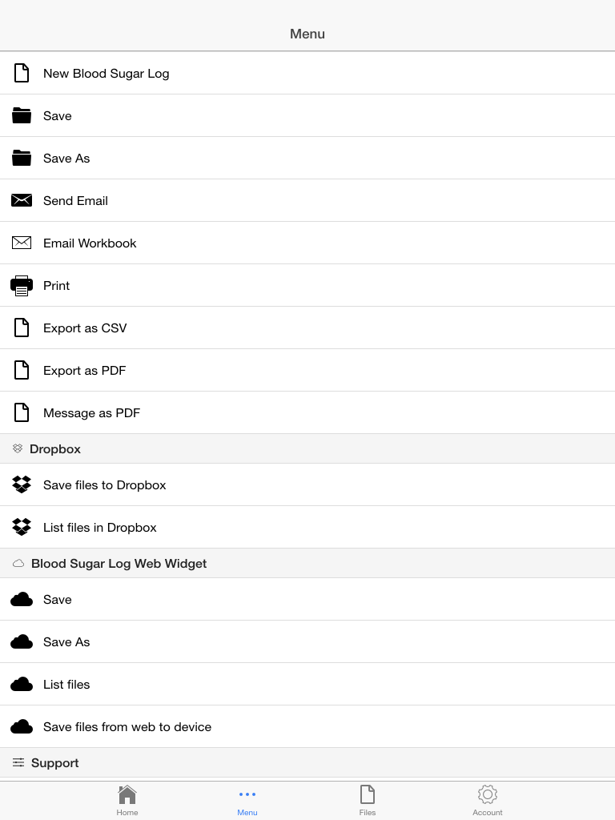Click the printer icon beside Print
Screen dimensions: 615x820
pyautogui.click(x=22, y=286)
